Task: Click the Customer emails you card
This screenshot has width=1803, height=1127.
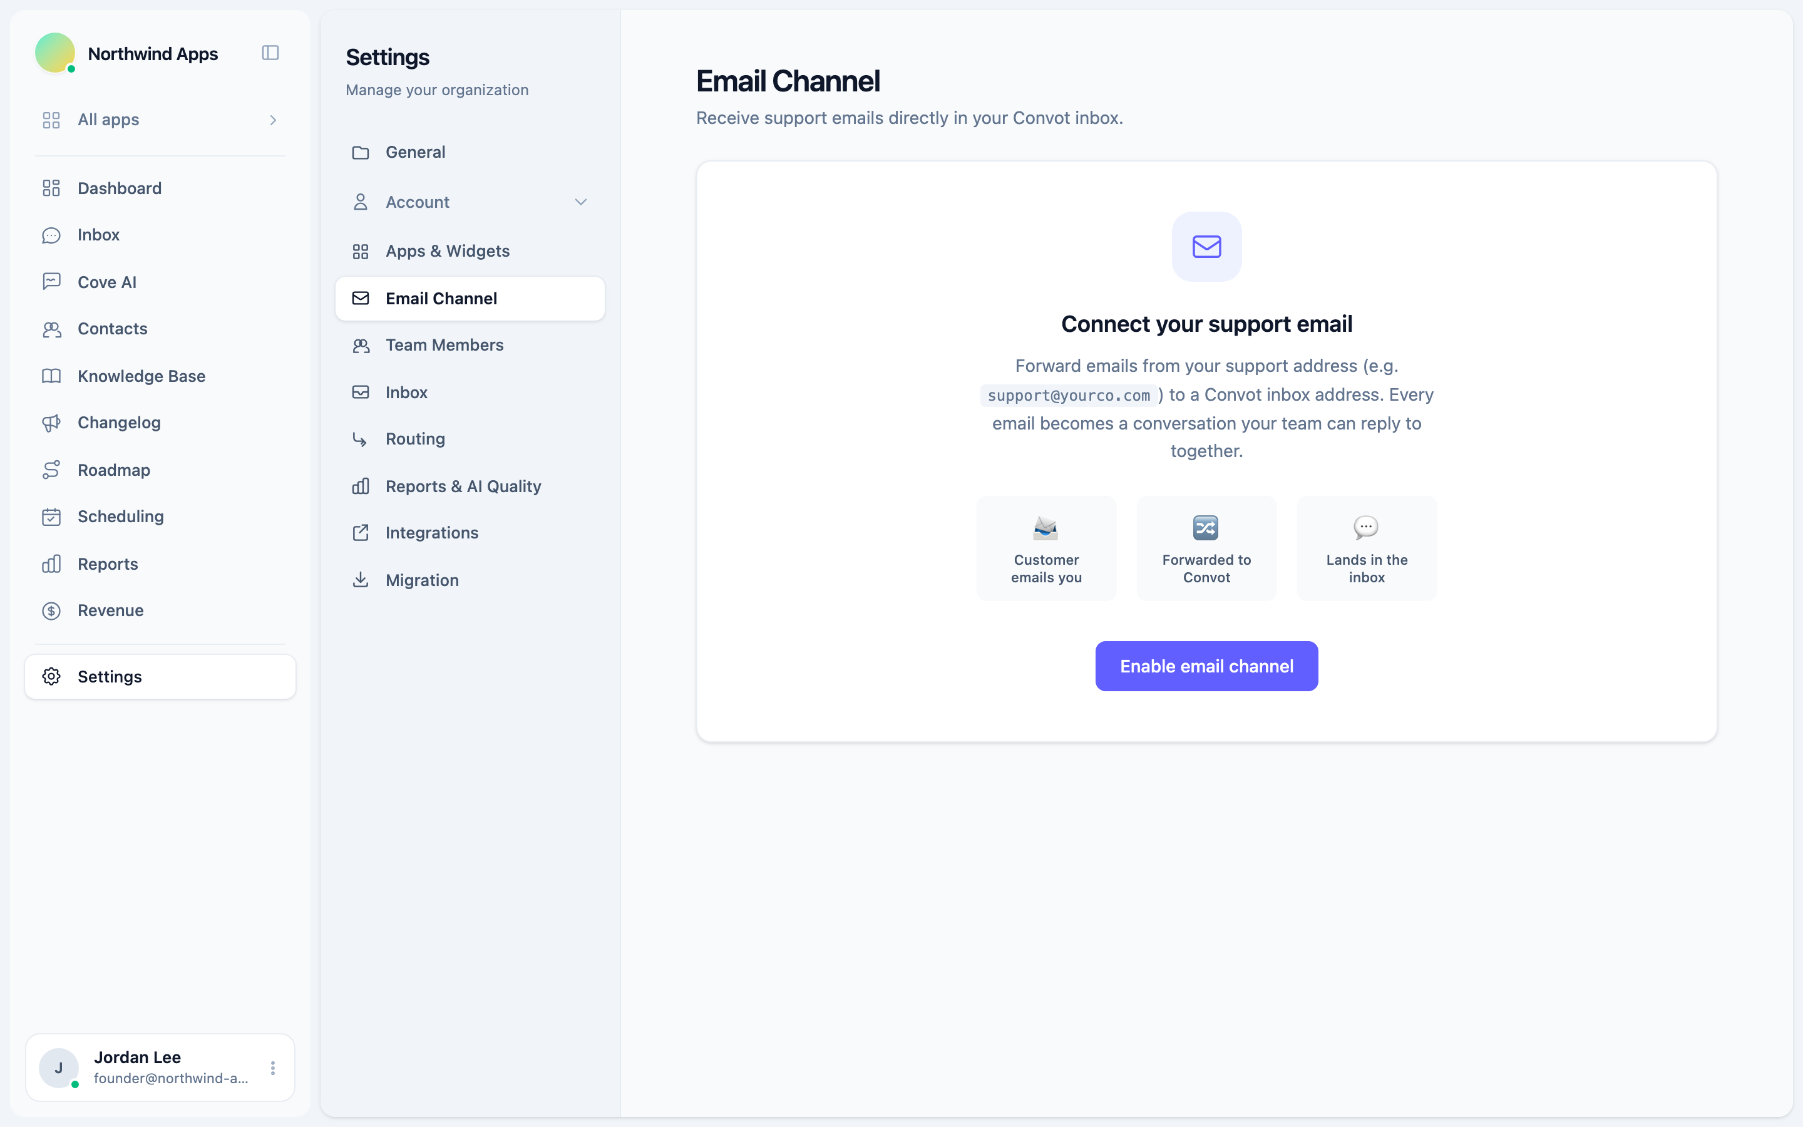Action: tap(1046, 548)
